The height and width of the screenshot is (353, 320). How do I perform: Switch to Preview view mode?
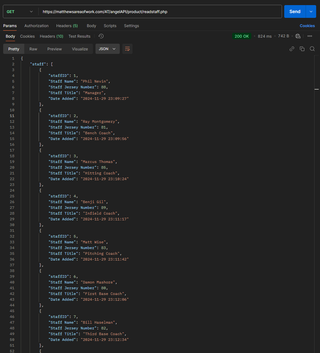54,49
